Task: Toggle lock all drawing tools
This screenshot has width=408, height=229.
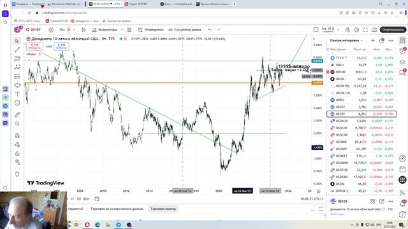Action: pos(17,153)
